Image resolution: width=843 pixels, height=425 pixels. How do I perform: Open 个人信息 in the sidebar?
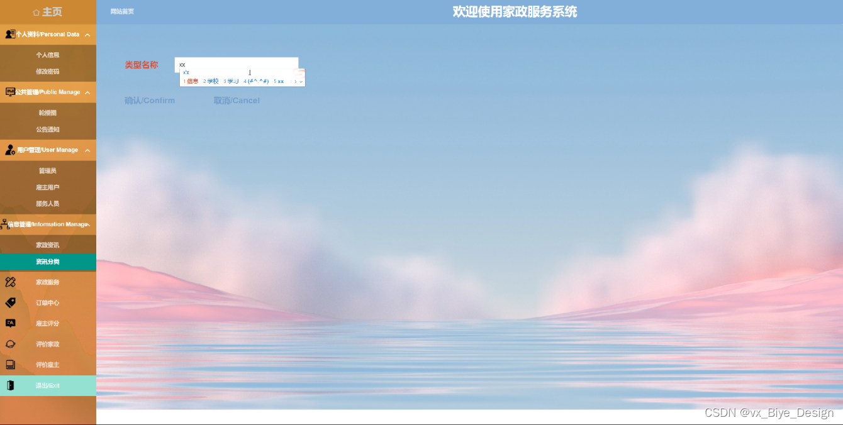48,55
